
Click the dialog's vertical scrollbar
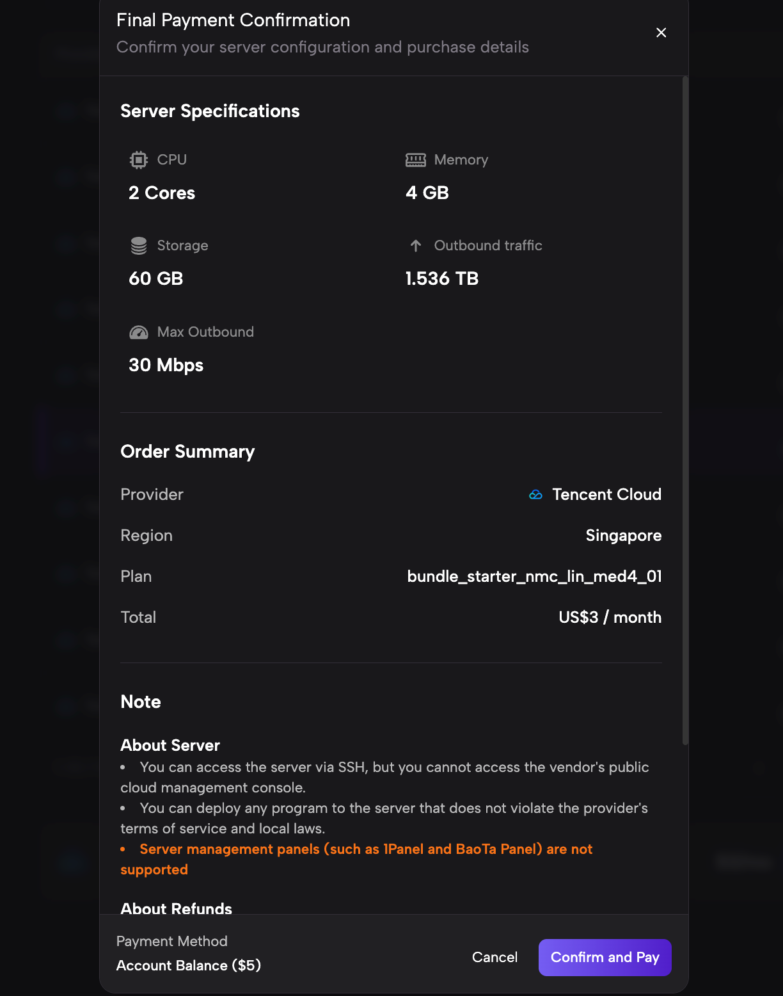point(685,410)
